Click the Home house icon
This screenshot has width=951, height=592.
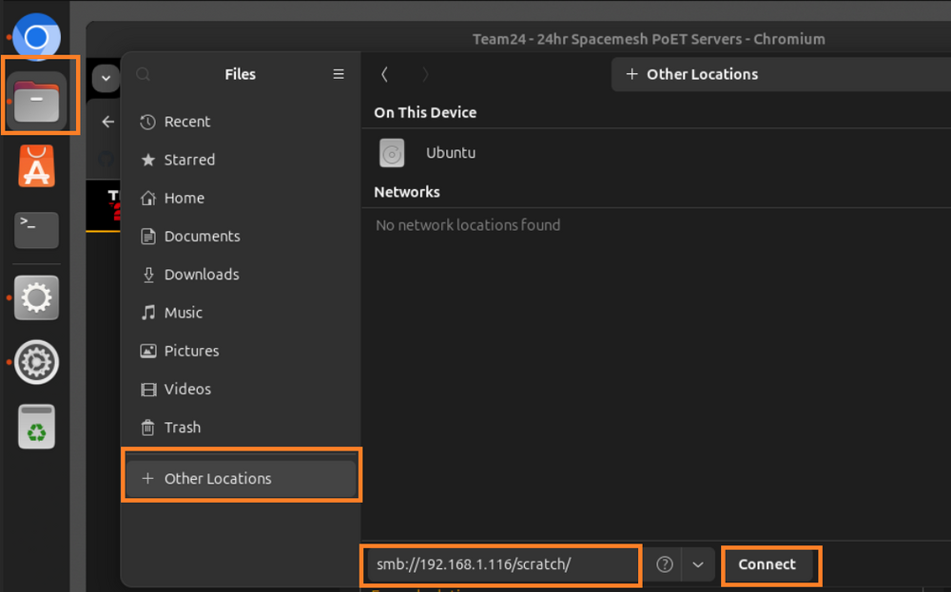(x=148, y=199)
